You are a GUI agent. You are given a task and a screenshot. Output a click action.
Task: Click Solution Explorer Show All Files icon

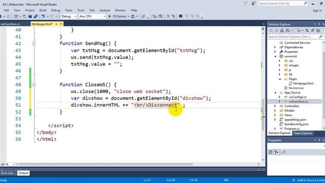tap(318, 30)
